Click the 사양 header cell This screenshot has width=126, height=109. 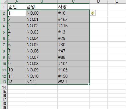point(73,7)
